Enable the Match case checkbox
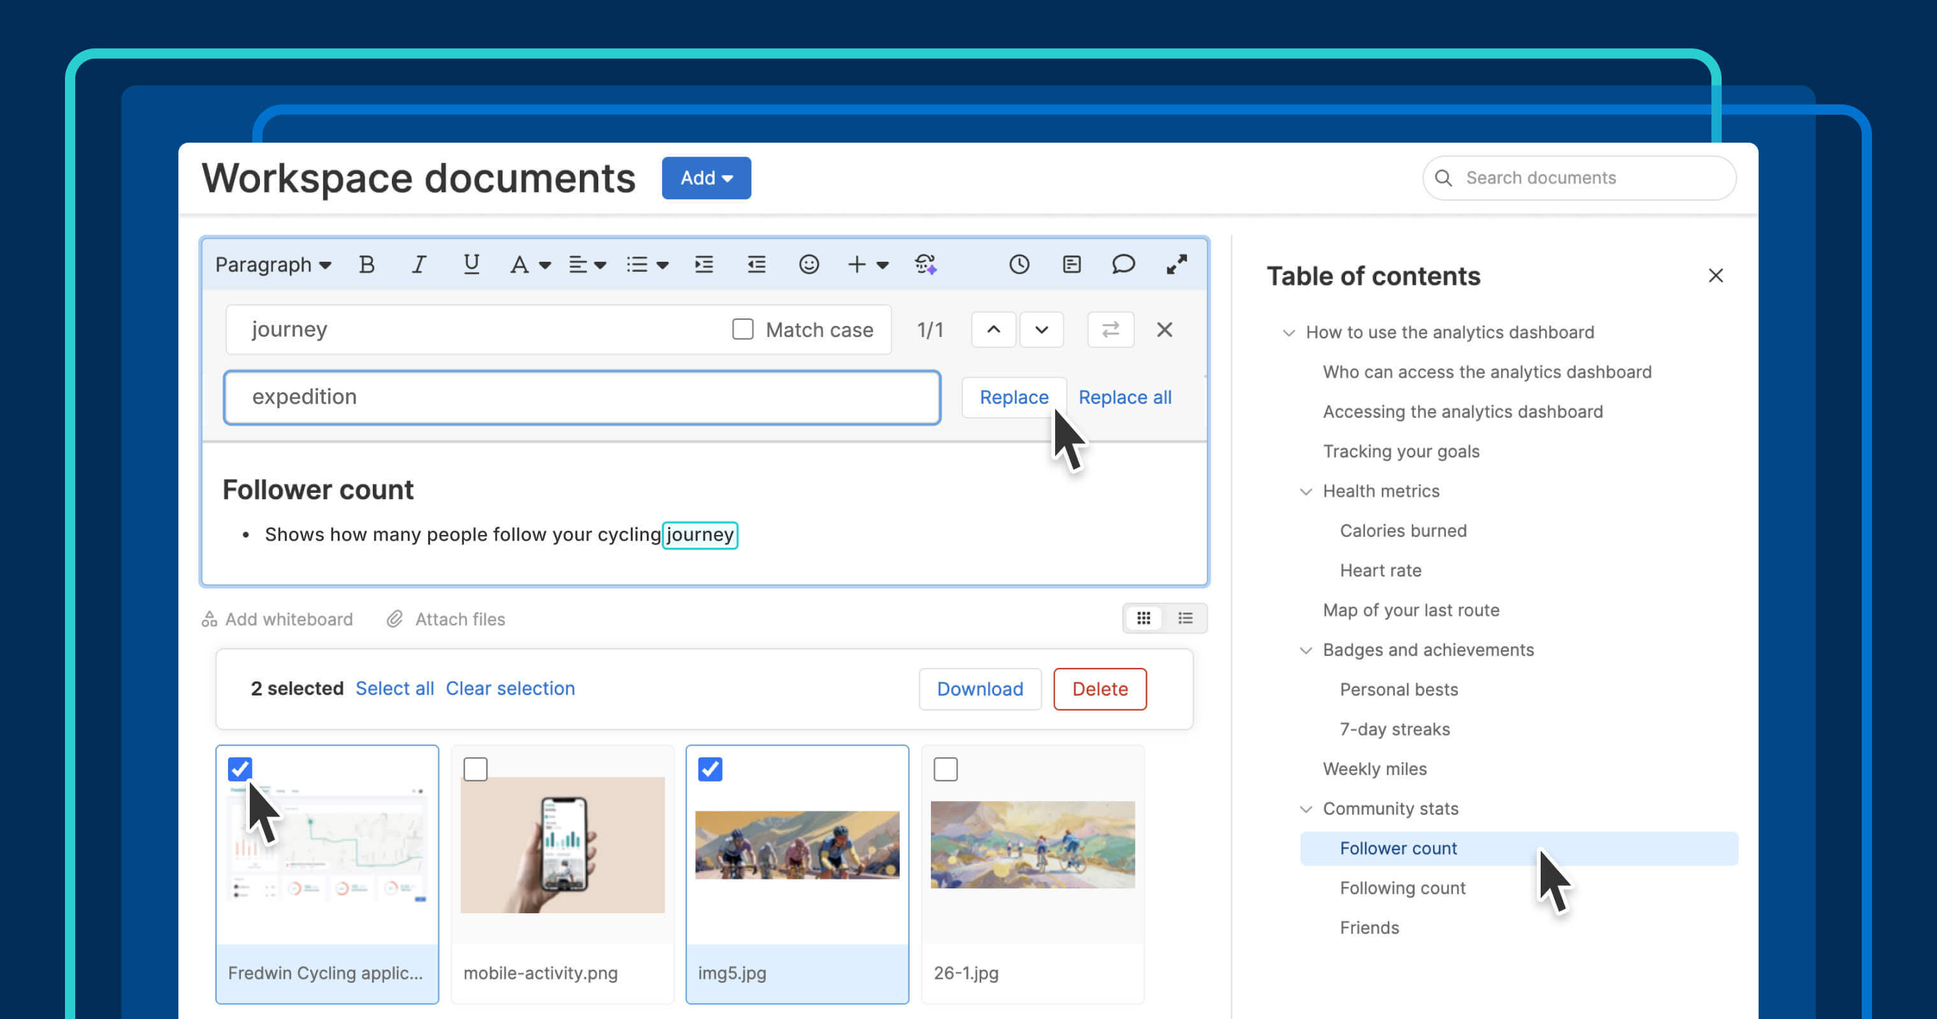 pyautogui.click(x=743, y=329)
